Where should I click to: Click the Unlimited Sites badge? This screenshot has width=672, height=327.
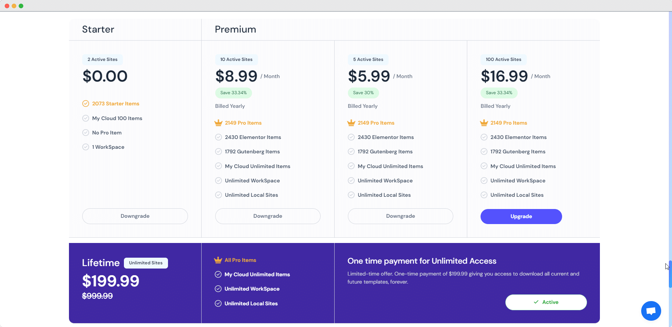pos(146,263)
